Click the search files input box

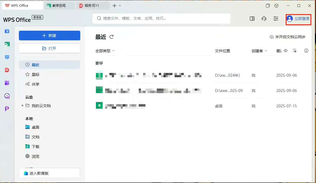click(162, 19)
